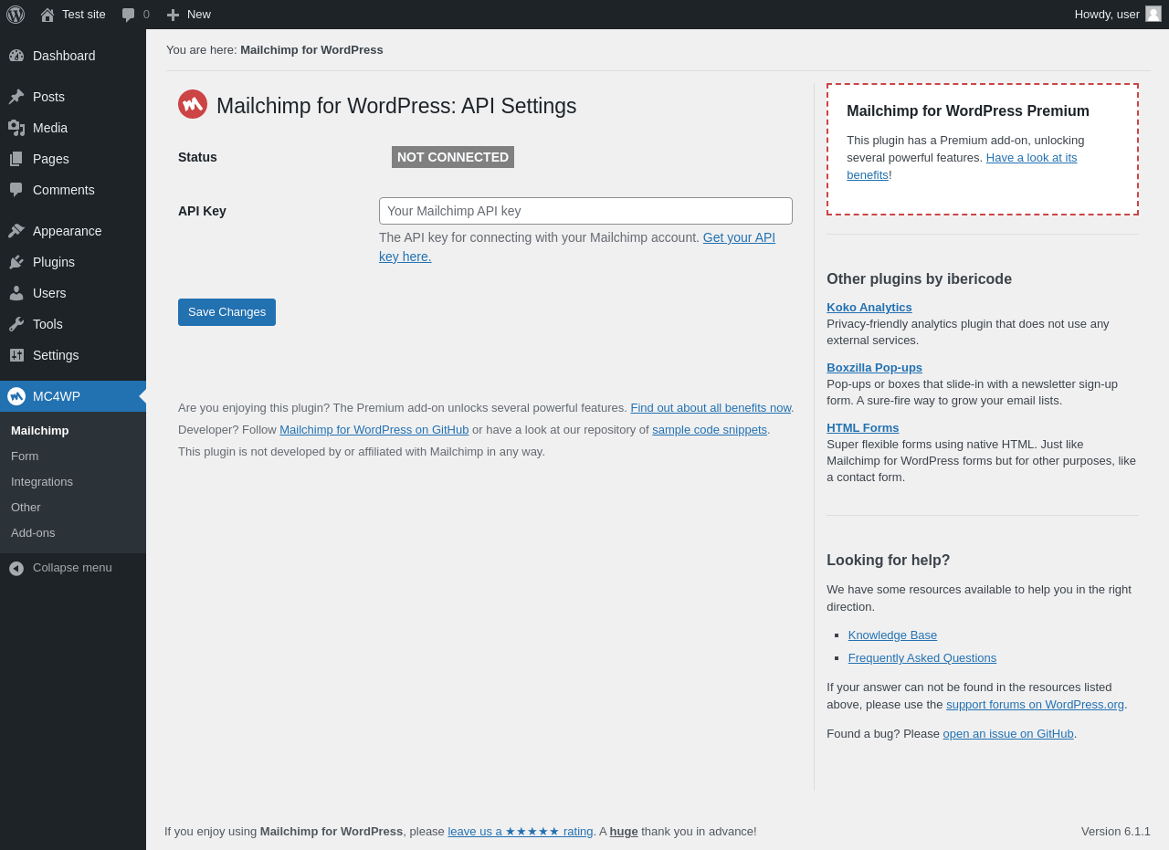Click the Save Changes button
The width and height of the screenshot is (1169, 850).
click(226, 312)
